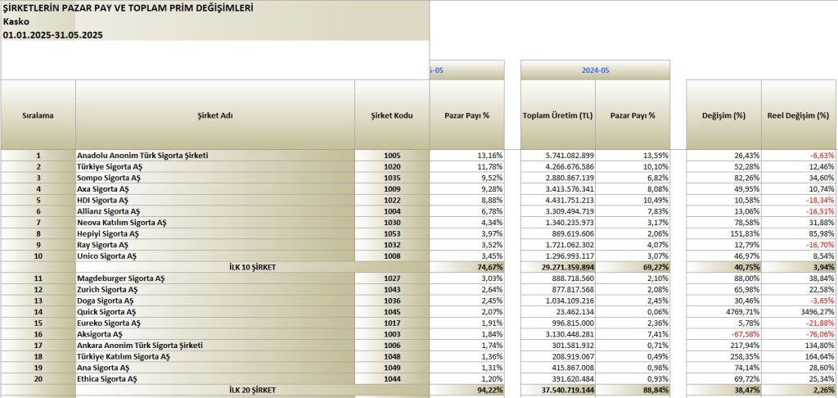Viewport: 838px width, 398px height.
Task: Select the subtotal '37.540.719.144' cell
Action: click(558, 390)
